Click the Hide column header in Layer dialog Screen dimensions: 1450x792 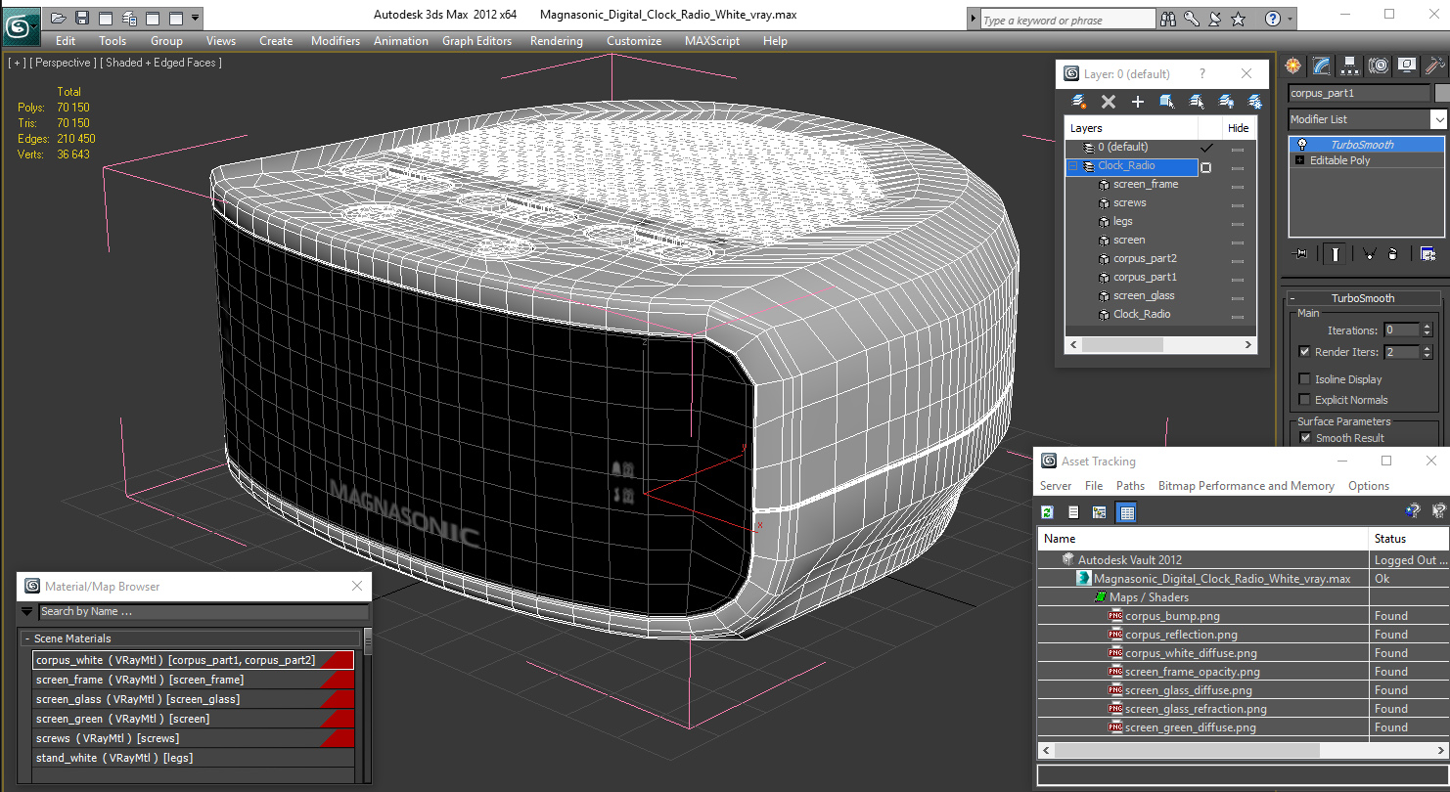pyautogui.click(x=1239, y=128)
